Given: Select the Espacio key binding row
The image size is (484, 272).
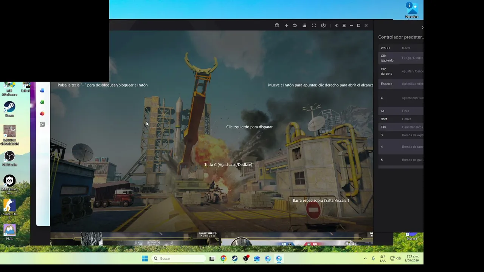Looking at the screenshot, I should (x=401, y=84).
